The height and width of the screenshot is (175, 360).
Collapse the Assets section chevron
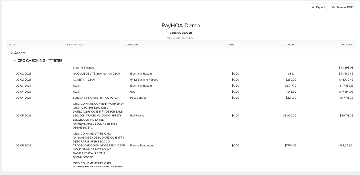click(12, 53)
